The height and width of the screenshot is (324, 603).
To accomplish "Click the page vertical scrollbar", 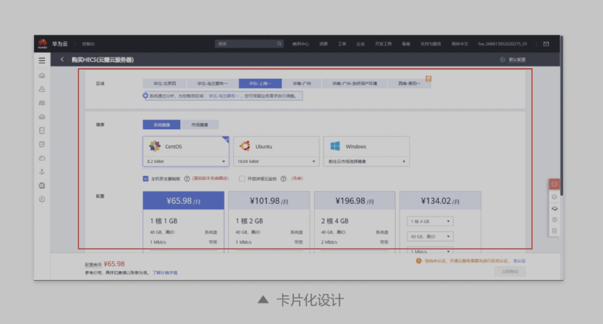I will pyautogui.click(x=561, y=115).
